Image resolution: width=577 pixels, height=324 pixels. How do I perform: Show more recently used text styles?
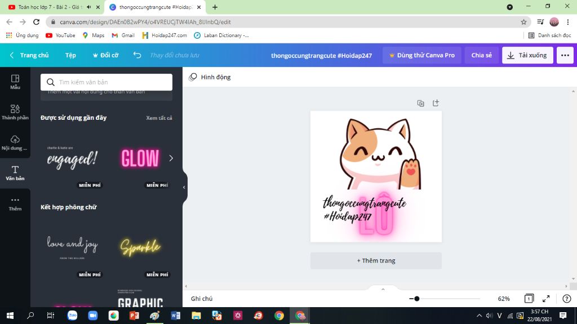point(171,158)
